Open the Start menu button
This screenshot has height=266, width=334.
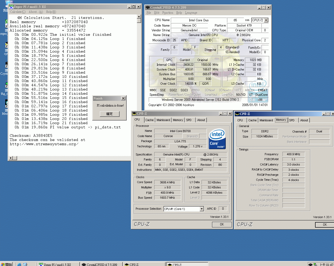coord(6,264)
